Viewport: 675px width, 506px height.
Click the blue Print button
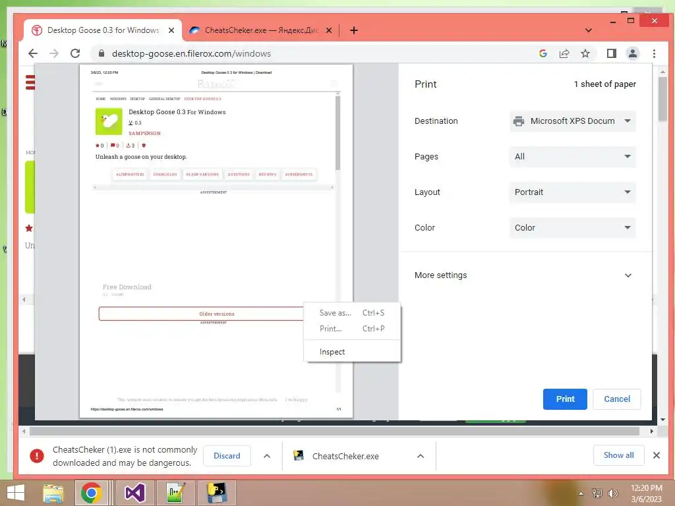tap(565, 399)
